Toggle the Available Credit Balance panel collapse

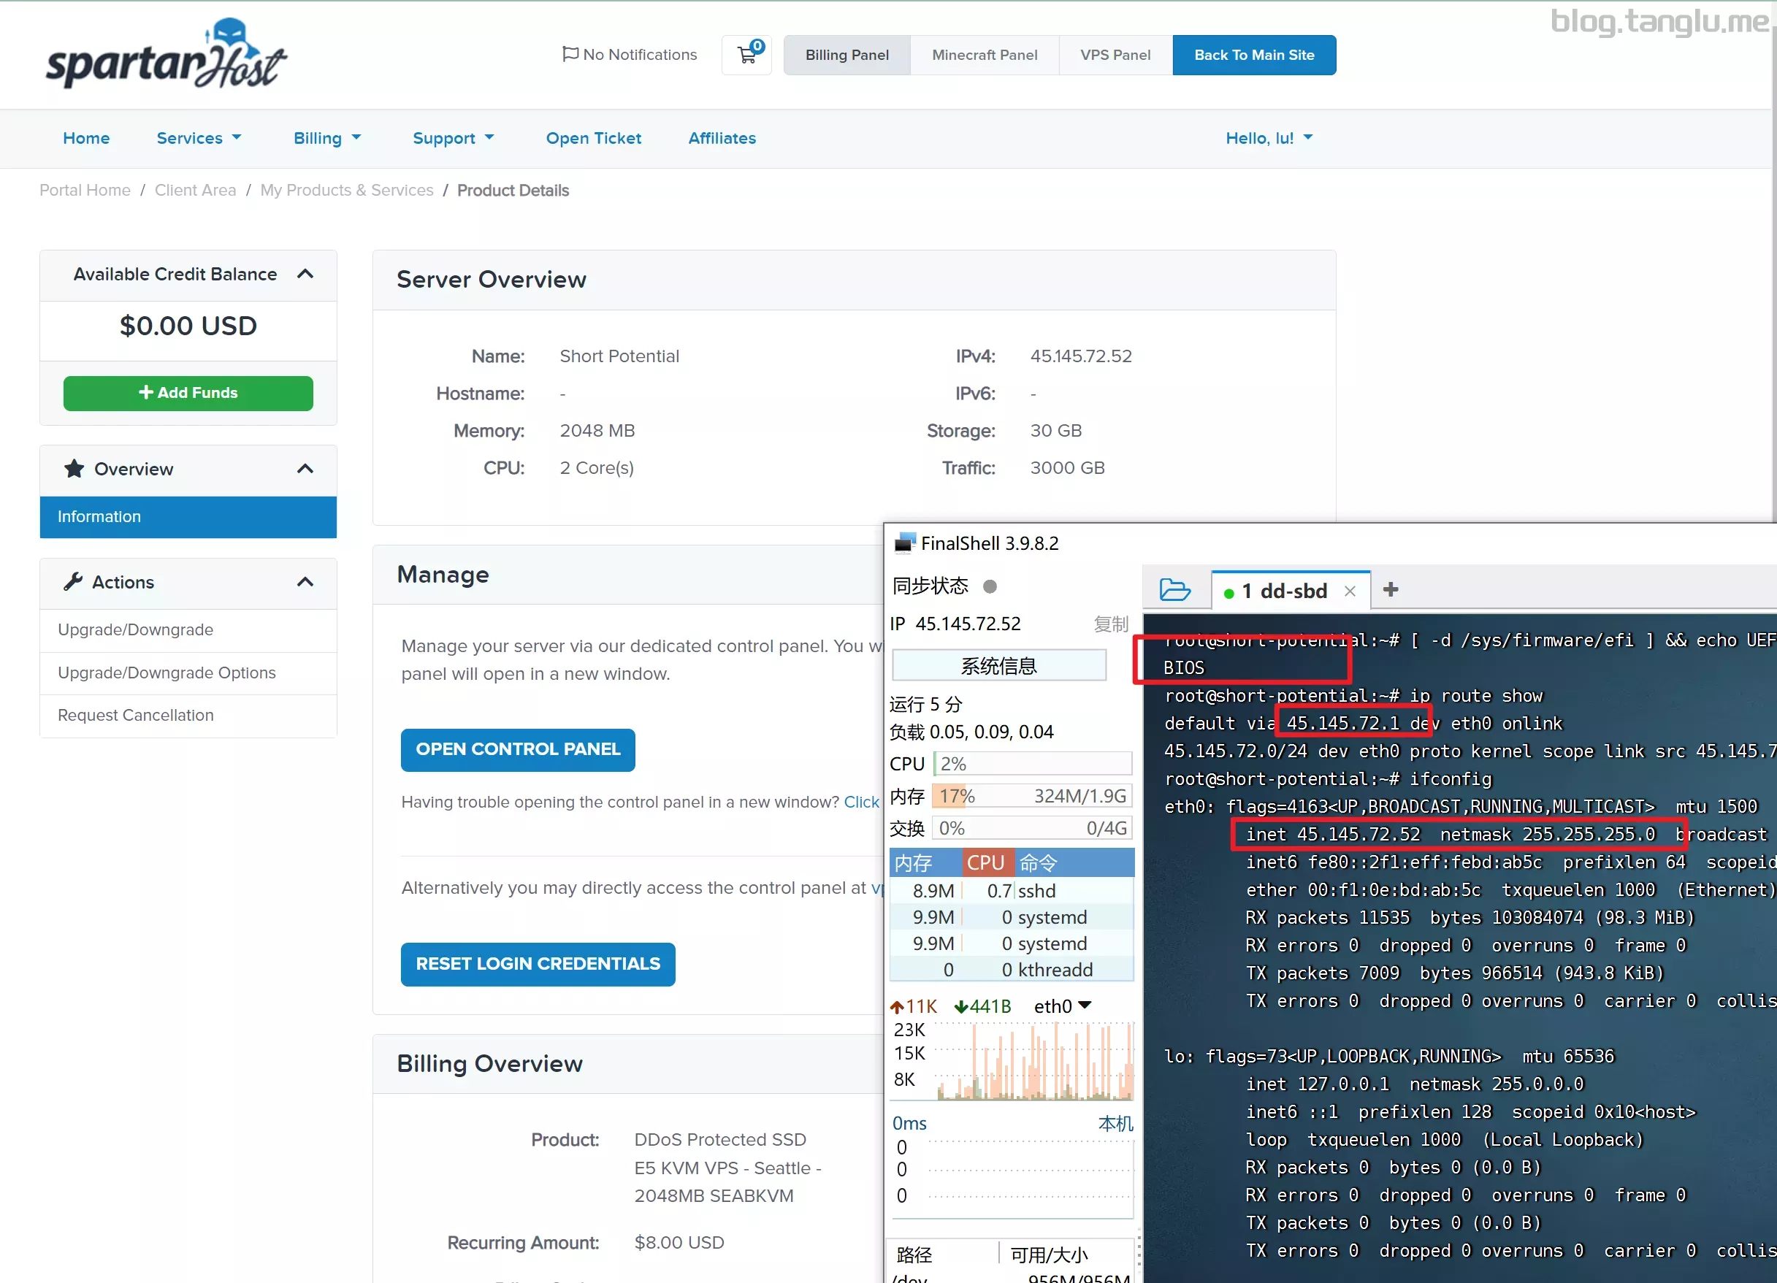[x=306, y=273]
